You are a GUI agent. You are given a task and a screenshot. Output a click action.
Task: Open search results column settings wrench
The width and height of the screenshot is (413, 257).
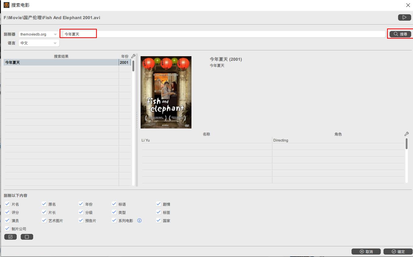point(133,56)
